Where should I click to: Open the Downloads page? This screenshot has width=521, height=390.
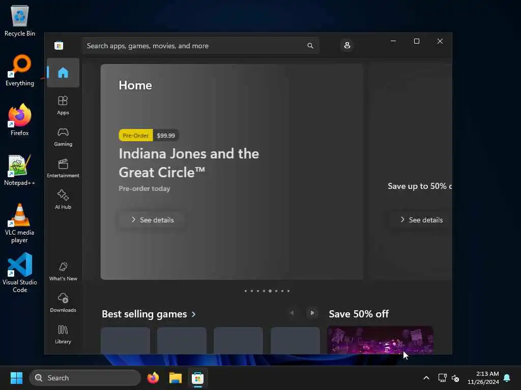click(63, 303)
